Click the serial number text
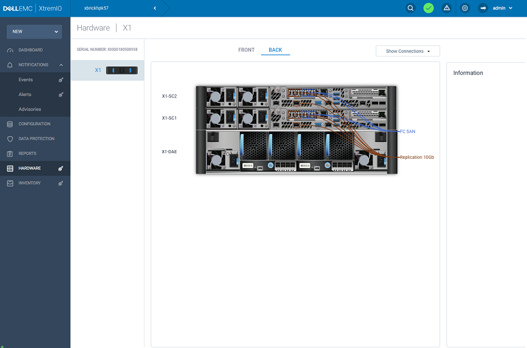Image resolution: width=527 pixels, height=348 pixels. (107, 50)
